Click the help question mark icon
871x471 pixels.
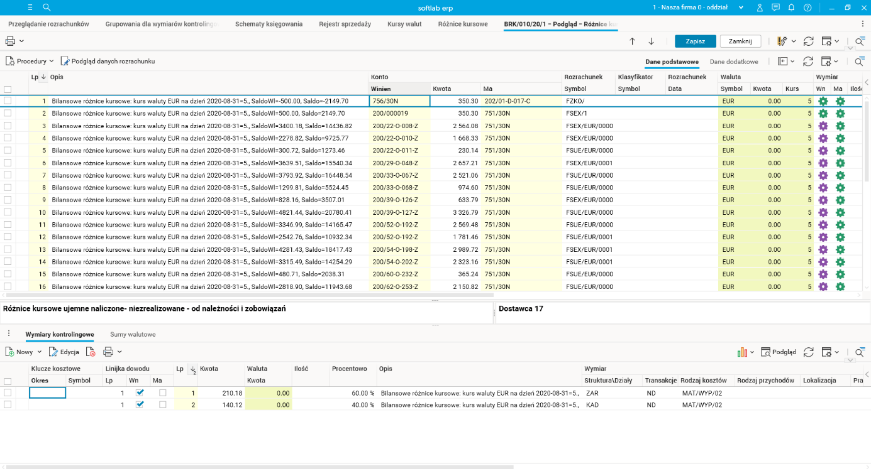tap(807, 8)
